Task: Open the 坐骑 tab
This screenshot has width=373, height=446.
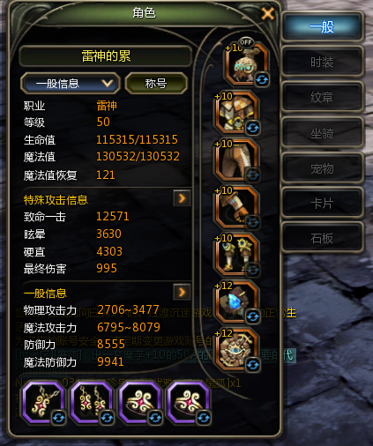Action: [322, 133]
